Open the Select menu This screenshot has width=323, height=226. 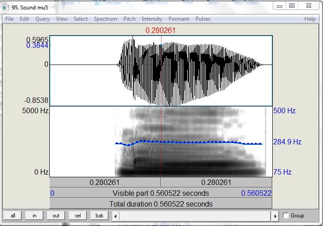click(81, 19)
